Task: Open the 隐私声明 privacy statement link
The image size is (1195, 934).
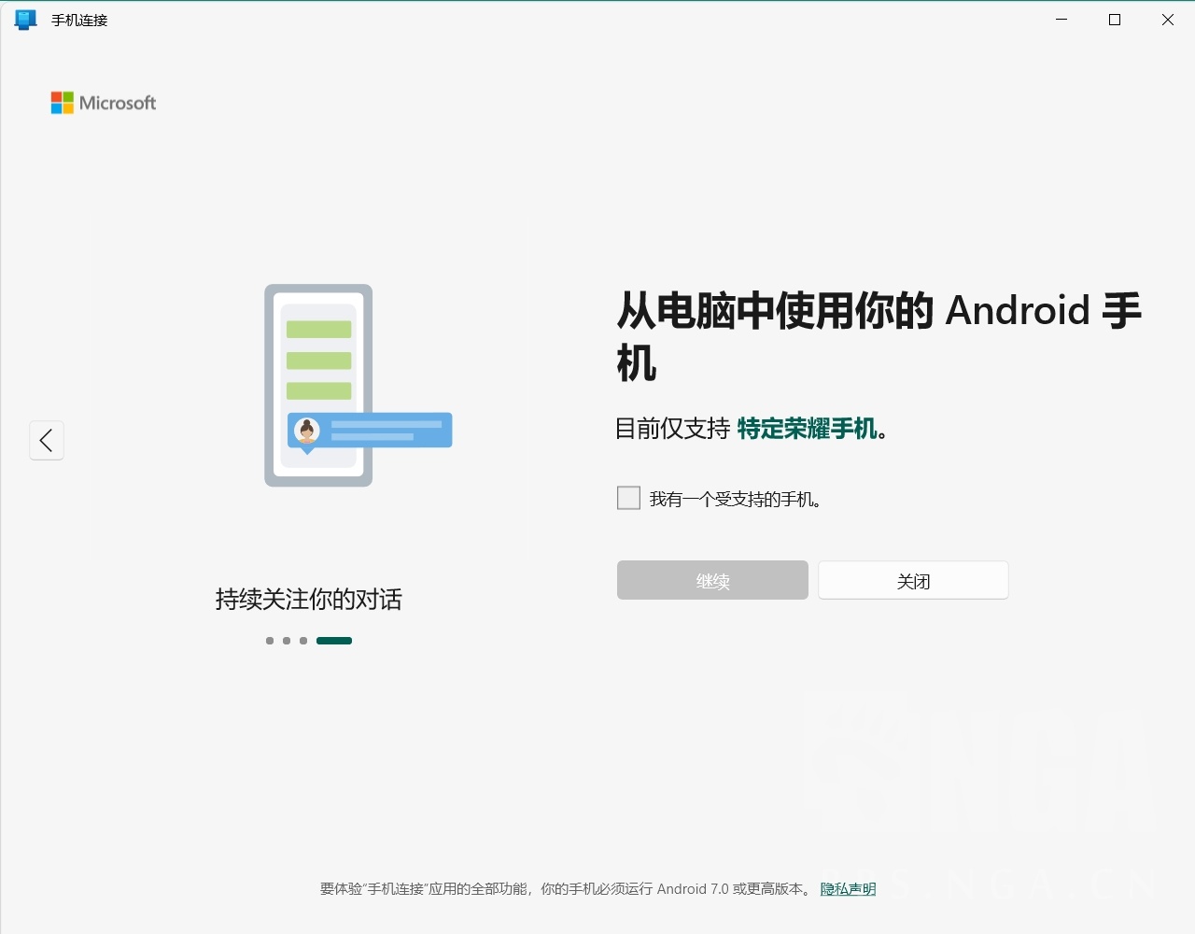Action: [847, 889]
